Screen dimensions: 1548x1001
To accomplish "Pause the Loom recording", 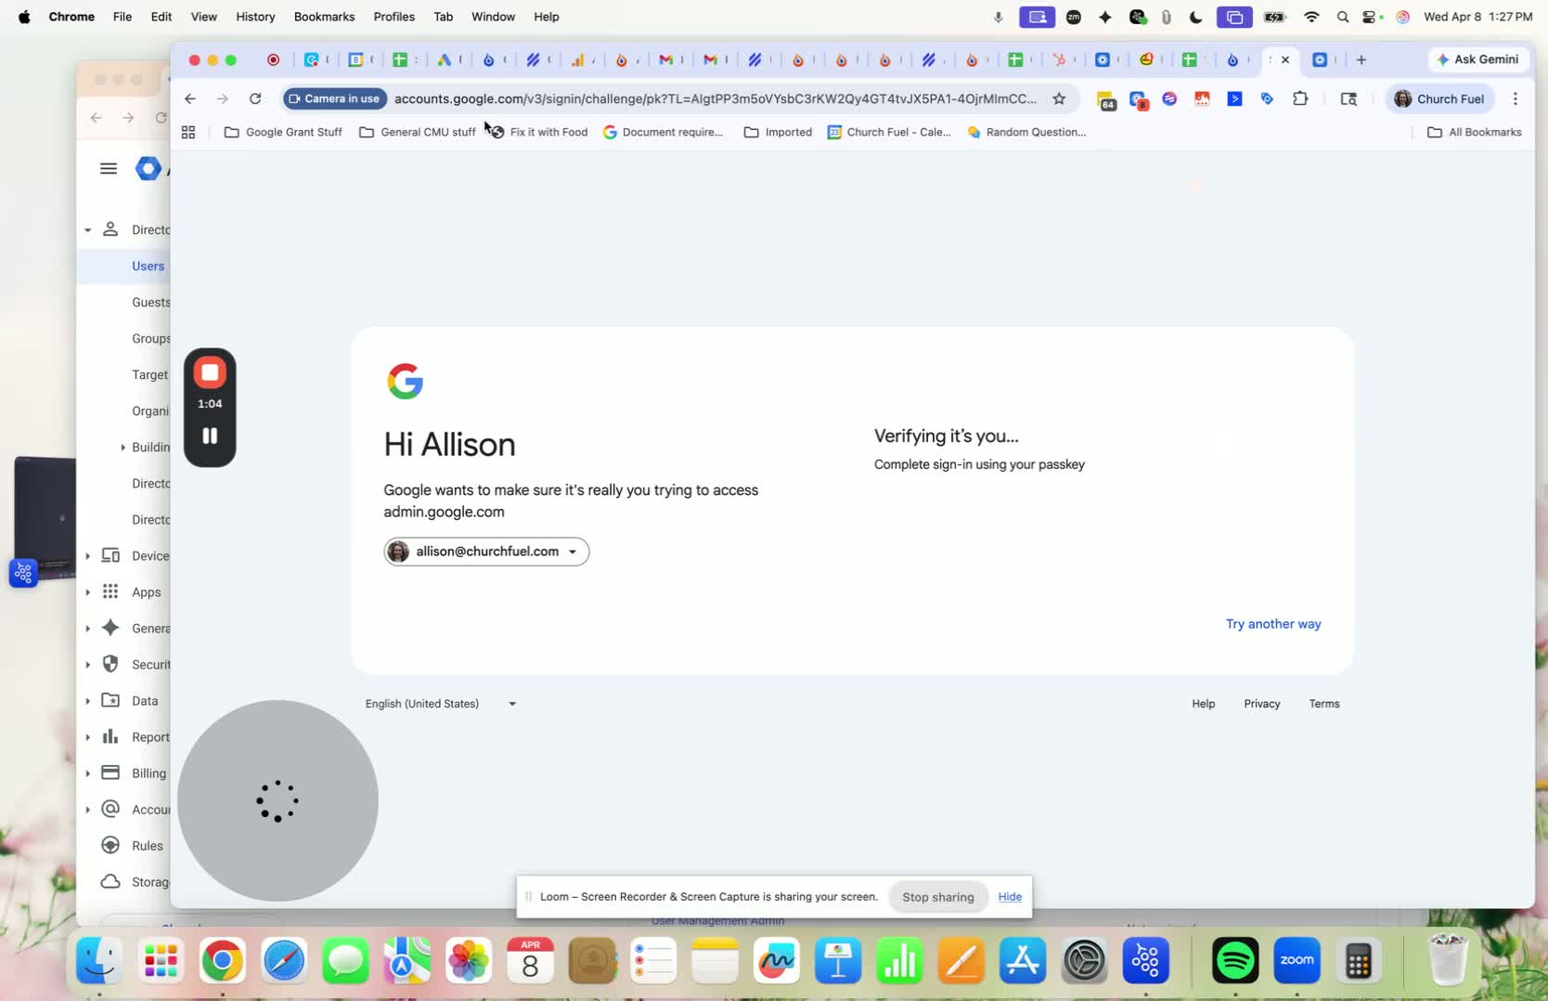I will point(210,435).
